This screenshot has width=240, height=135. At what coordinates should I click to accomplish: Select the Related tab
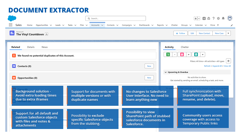(15, 47)
